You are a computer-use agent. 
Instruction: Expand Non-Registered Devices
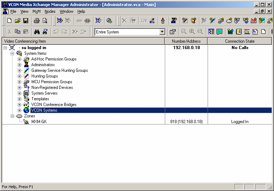(x=19, y=87)
